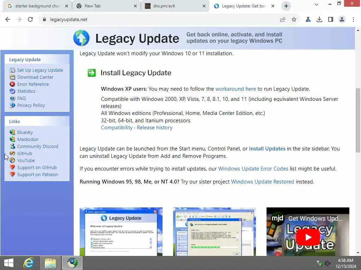Open the update download progress screenshot thumbnail
Screen dimensions: 361x270
pyautogui.click(x=214, y=232)
